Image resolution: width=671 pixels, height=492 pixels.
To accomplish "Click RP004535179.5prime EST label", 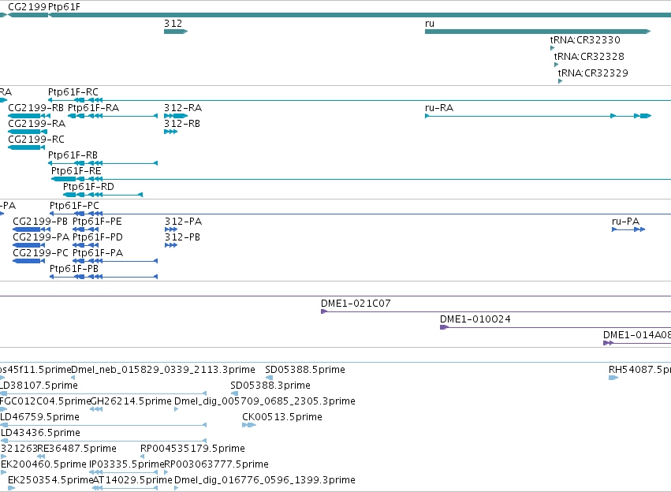I will [x=192, y=449].
